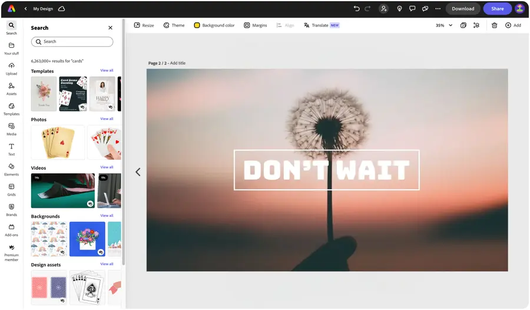
Task: Open the Resize option in toolbar
Action: 144,25
